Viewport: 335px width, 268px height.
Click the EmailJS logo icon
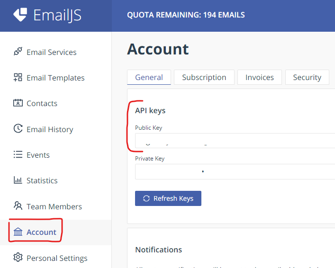click(20, 15)
